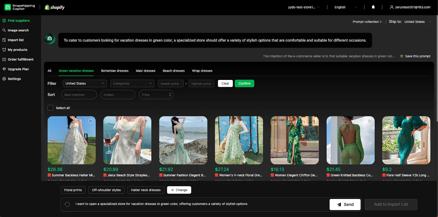Open Import list in sidebar
Image resolution: width=438 pixels, height=217 pixels.
pos(16,40)
